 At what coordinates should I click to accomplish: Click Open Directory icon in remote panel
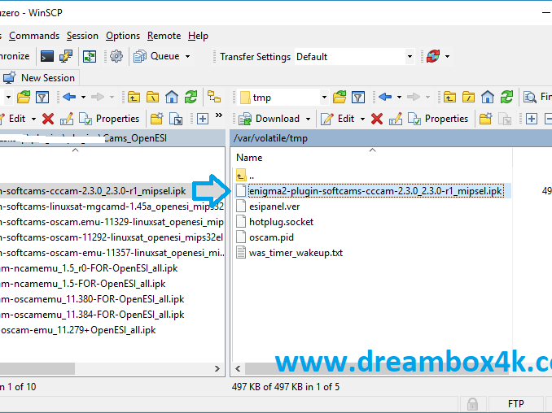pyautogui.click(x=340, y=97)
